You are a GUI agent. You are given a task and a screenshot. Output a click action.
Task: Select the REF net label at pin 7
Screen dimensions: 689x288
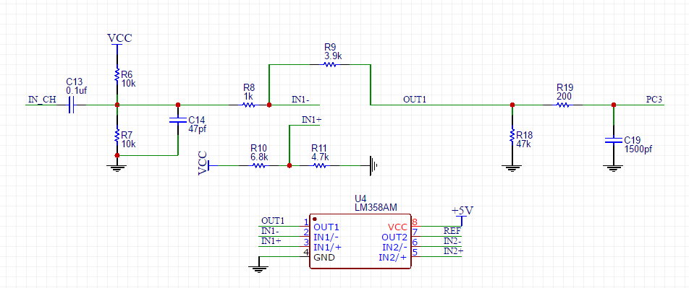click(452, 230)
